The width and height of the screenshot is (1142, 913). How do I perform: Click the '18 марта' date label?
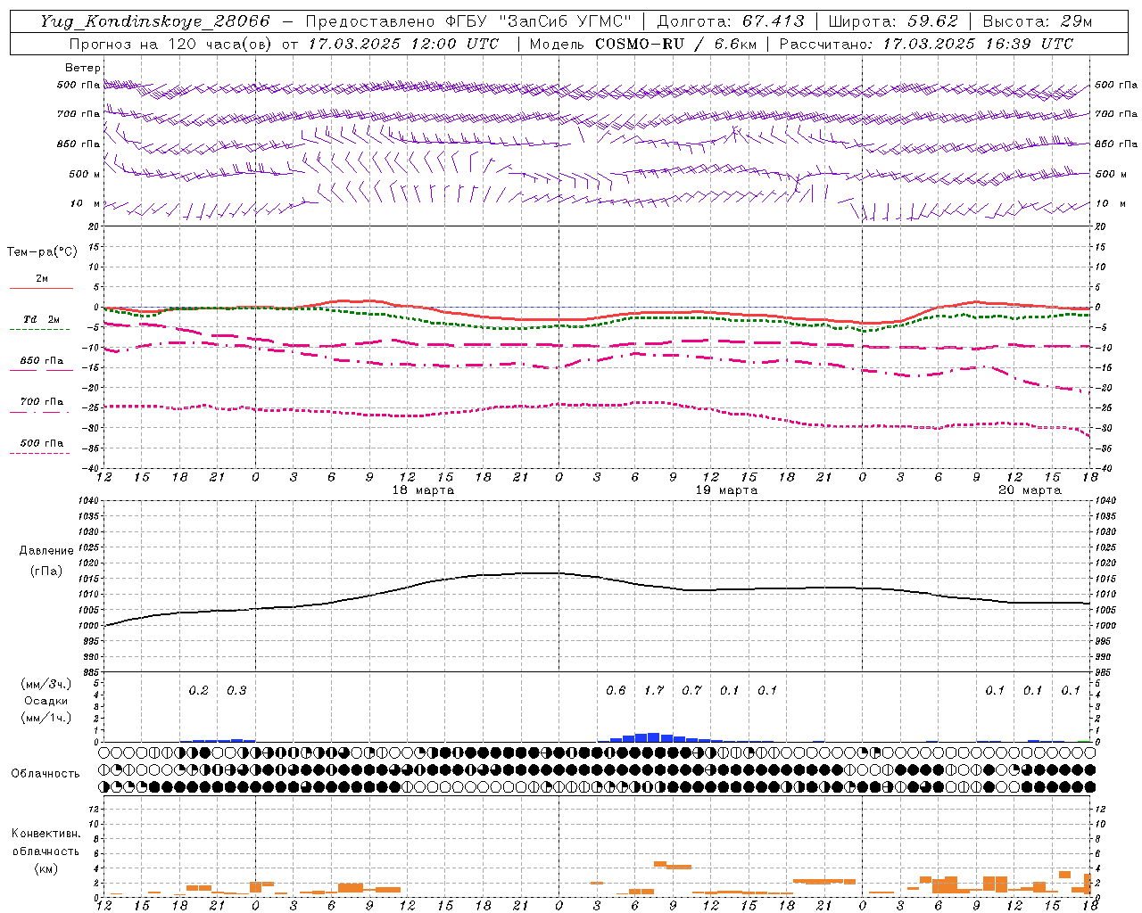pos(423,490)
